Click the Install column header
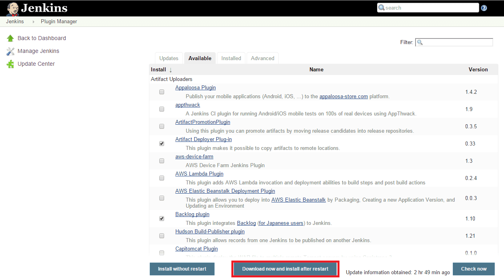This screenshot has height=279, width=504. tap(158, 70)
